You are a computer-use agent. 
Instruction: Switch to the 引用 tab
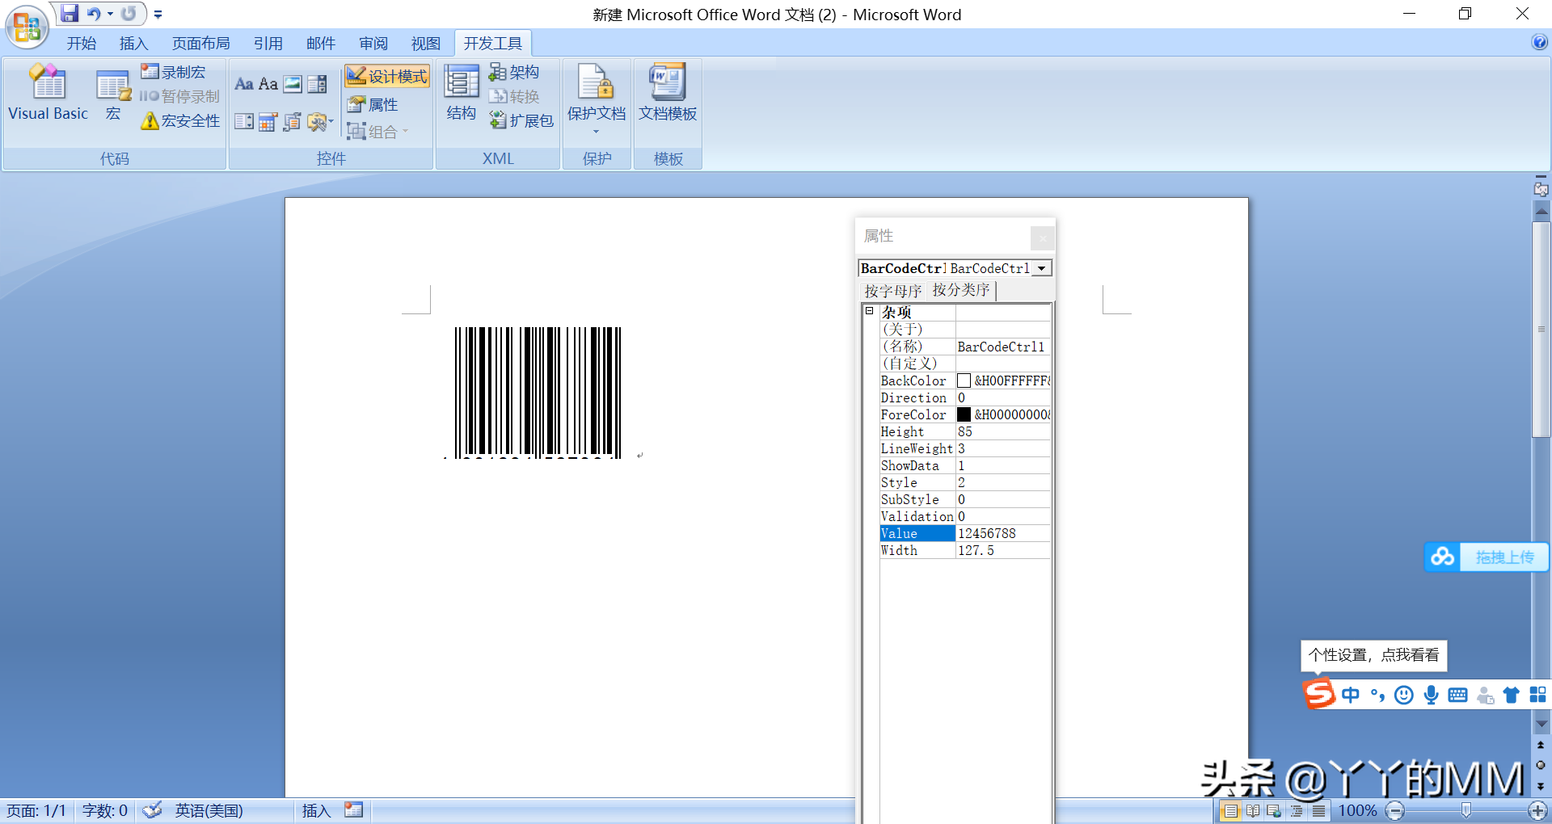click(x=268, y=44)
